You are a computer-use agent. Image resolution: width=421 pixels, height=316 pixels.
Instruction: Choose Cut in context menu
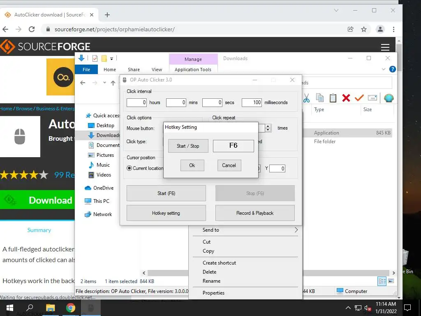(245, 242)
